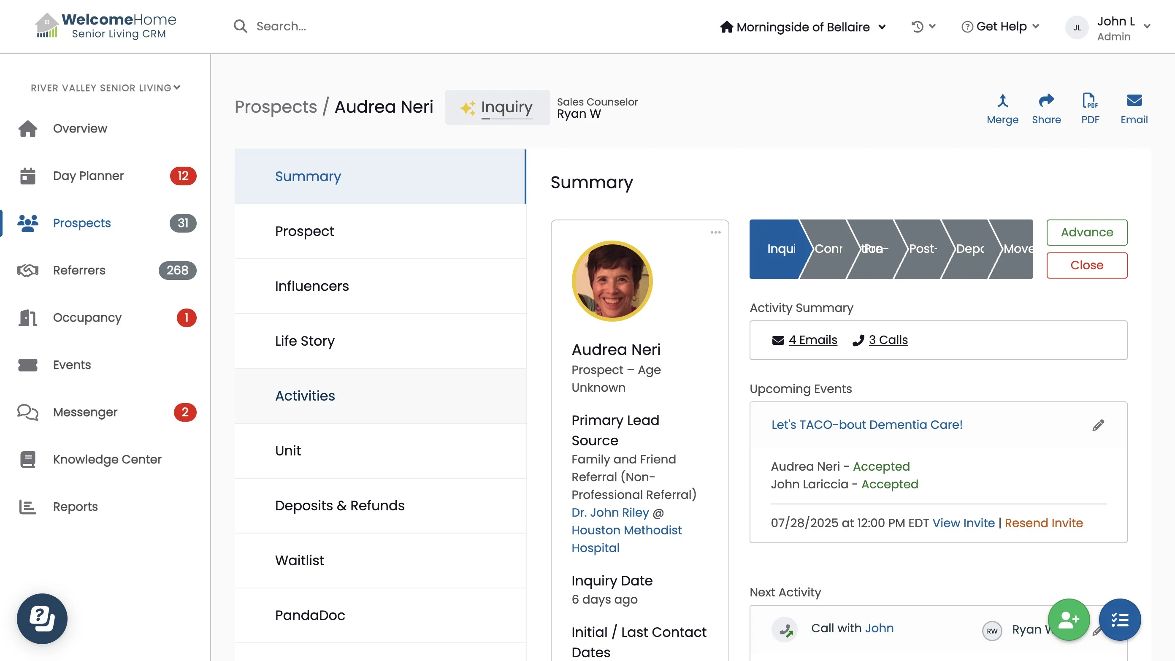
Task: Click the Share arrow icon
Action: click(1046, 101)
